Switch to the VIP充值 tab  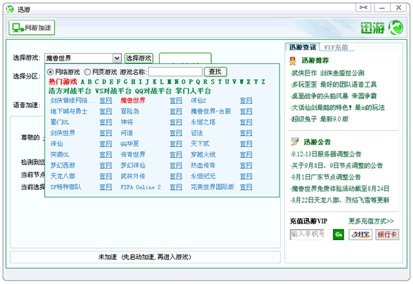pos(335,47)
